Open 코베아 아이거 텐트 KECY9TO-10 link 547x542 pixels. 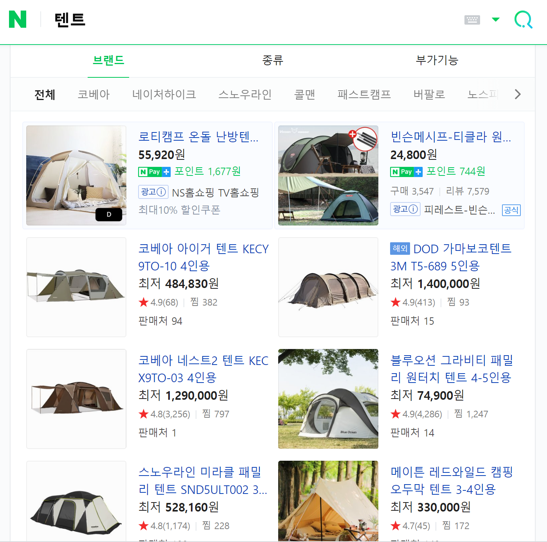coord(203,257)
